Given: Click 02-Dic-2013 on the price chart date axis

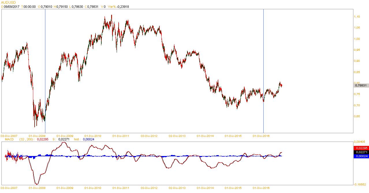Looking at the screenshot, I should pyautogui.click(x=177, y=136).
